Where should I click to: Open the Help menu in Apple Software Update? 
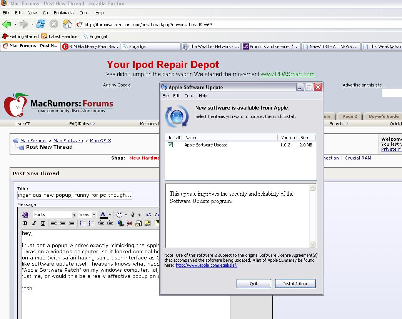[203, 96]
